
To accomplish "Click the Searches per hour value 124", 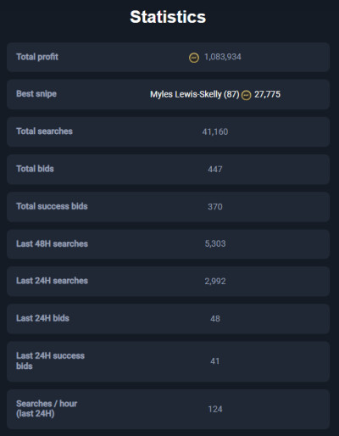I will tap(215, 409).
